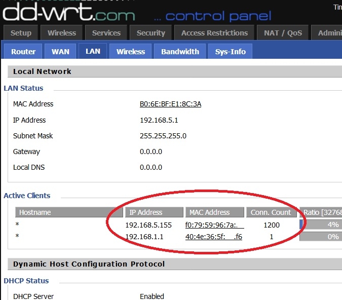Screen dimensions: 342x300
Task: Open the Security main tab
Action: click(150, 33)
